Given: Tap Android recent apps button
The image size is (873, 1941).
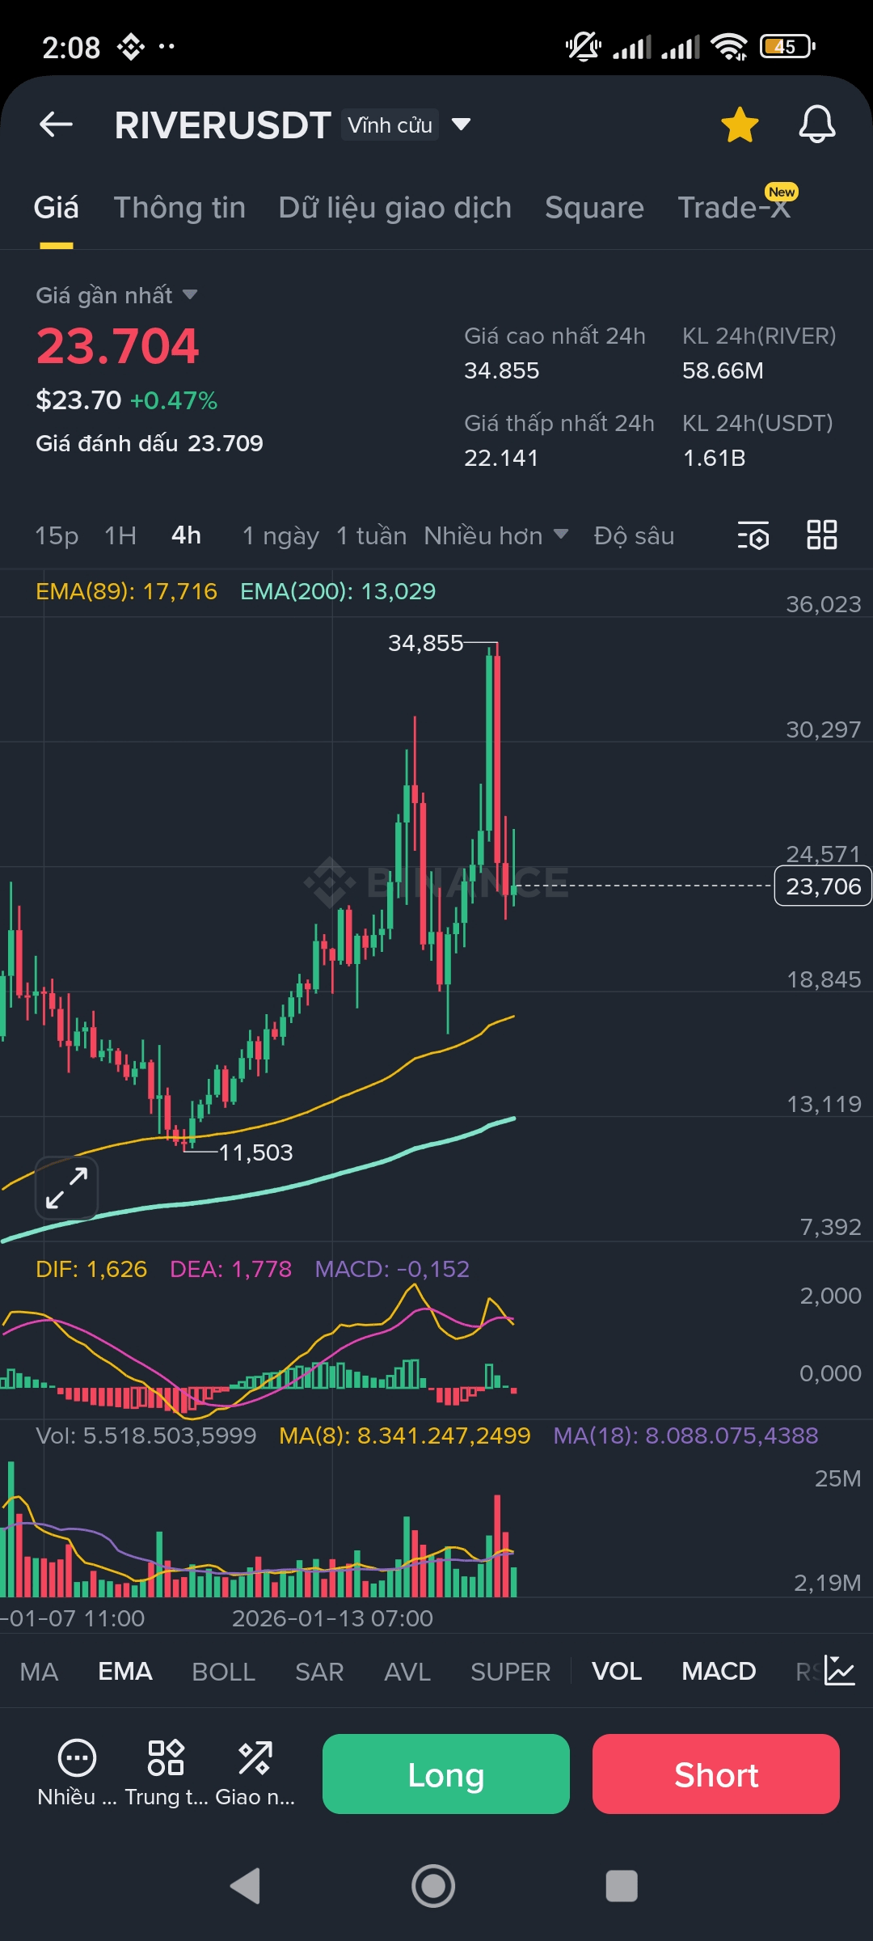Looking at the screenshot, I should (622, 1886).
